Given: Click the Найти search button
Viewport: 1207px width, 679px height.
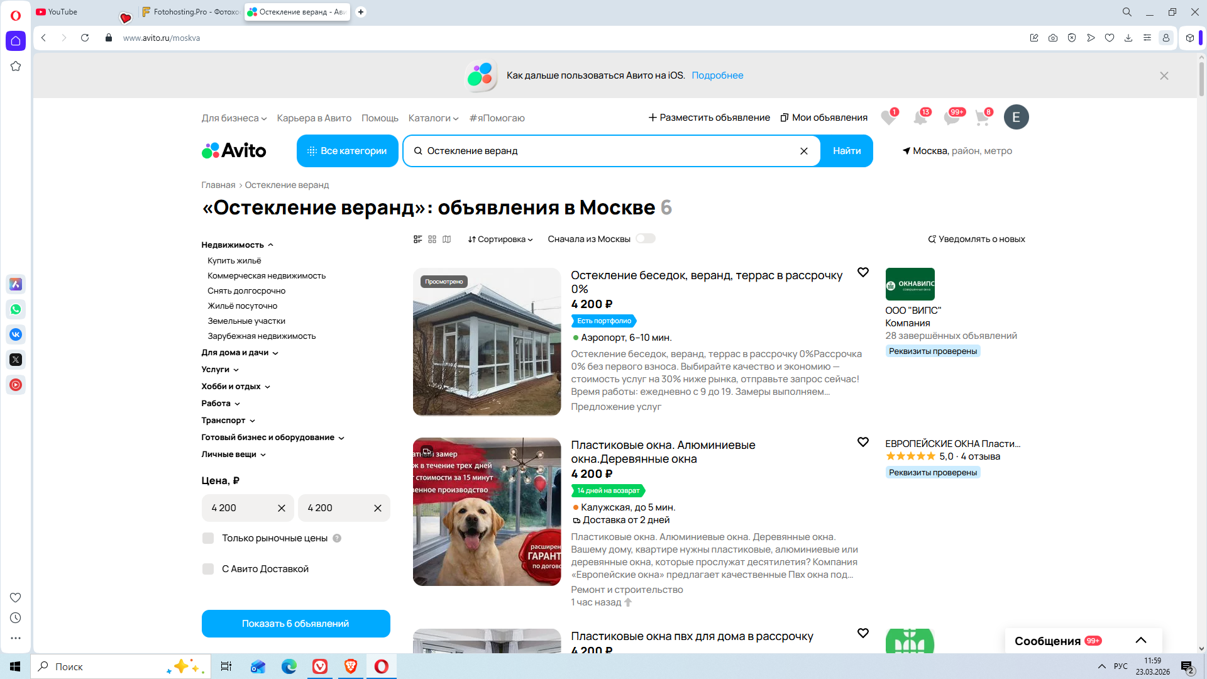Looking at the screenshot, I should 846,151.
